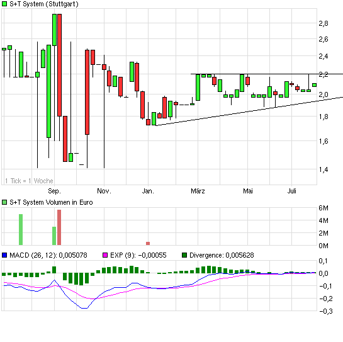Click the dark green Divergence legend square
The width and height of the screenshot is (343, 342).
pos(184,255)
